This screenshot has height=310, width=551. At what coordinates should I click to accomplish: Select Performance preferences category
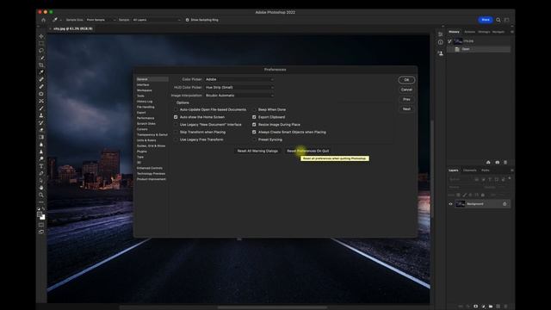[x=145, y=118]
